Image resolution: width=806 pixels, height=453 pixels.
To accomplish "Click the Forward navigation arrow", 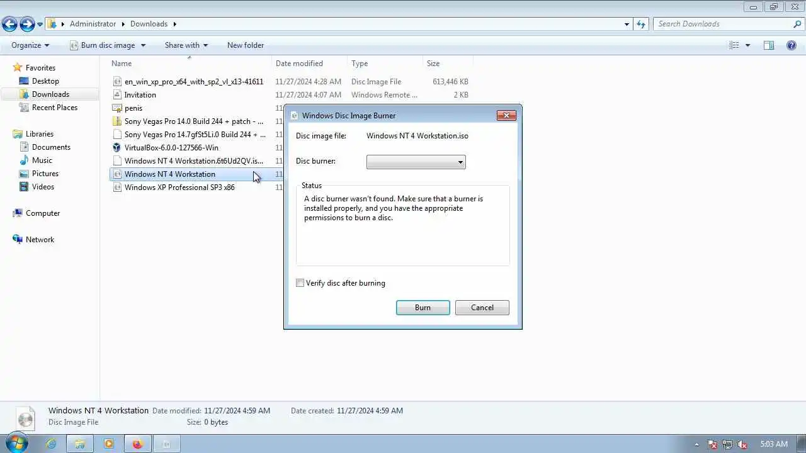I will tap(27, 25).
